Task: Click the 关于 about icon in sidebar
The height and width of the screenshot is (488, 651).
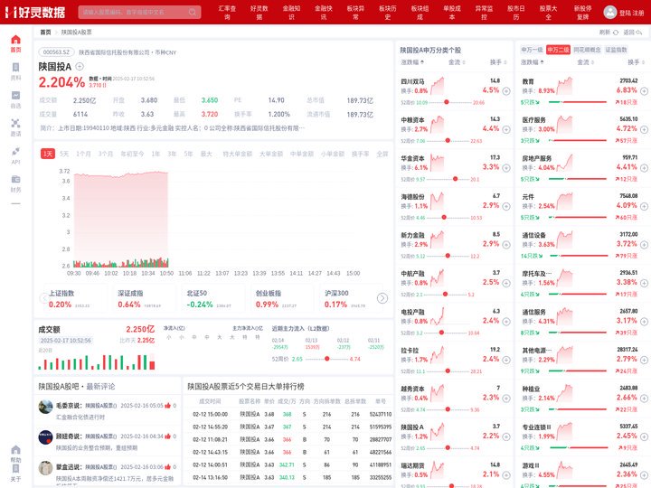Action: 15,468
